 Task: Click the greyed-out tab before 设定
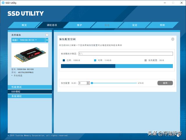click(x=107, y=25)
